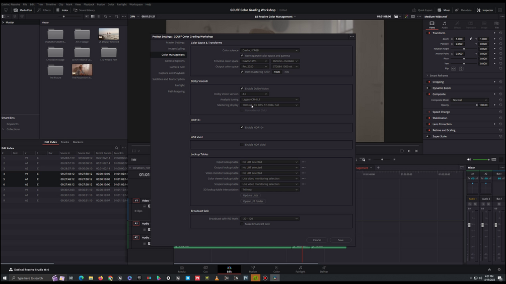Toggle viewer color bypass grades icon
The image size is (506, 284).
point(406,17)
